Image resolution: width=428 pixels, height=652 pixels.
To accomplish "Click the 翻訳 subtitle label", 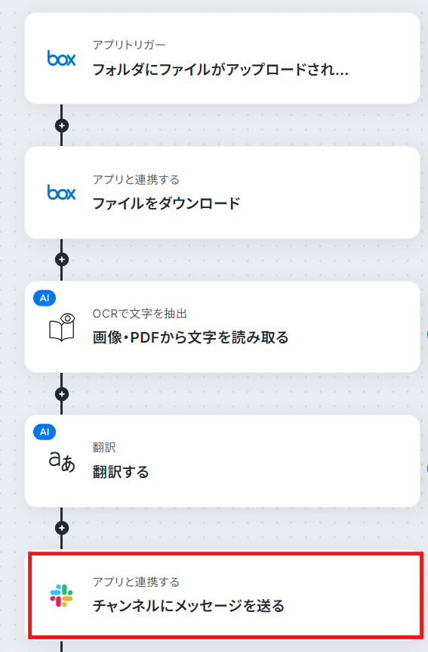I will (104, 448).
